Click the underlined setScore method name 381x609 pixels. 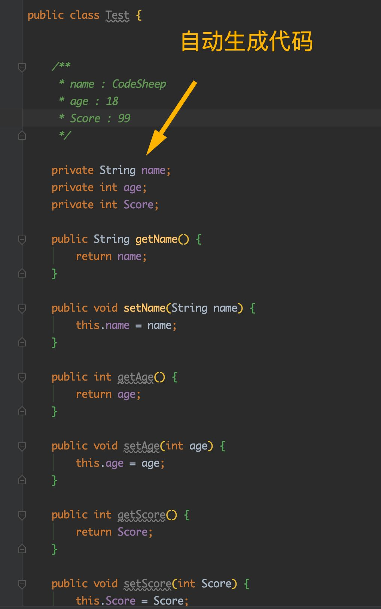[x=147, y=584]
